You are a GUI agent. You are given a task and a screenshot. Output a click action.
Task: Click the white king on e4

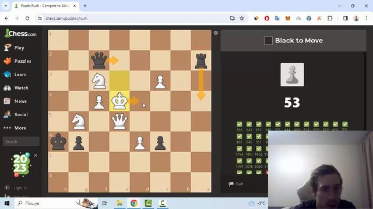(x=119, y=101)
